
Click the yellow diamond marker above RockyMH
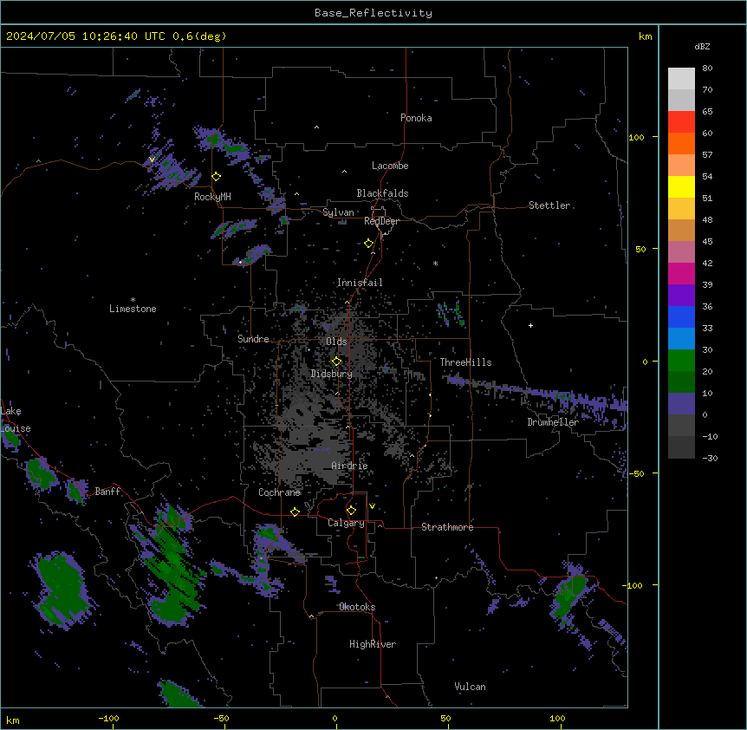point(217,177)
